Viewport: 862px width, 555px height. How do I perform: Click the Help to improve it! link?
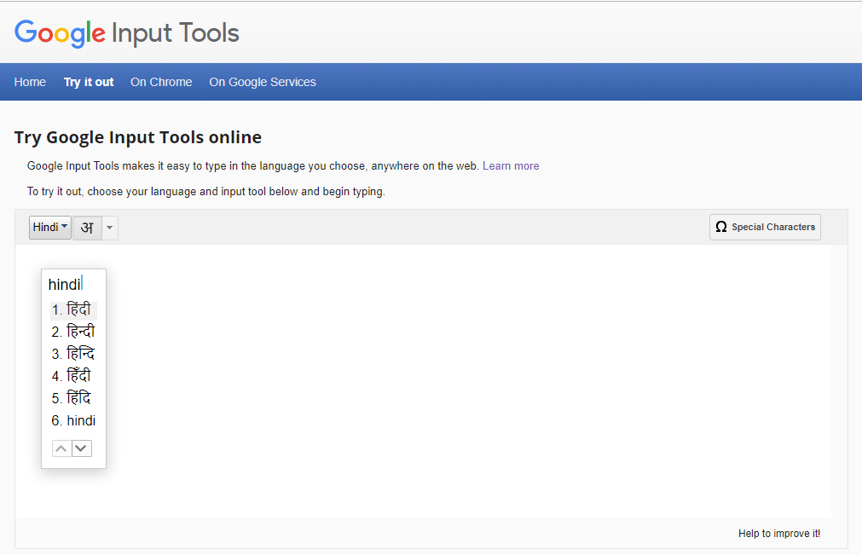tap(779, 534)
